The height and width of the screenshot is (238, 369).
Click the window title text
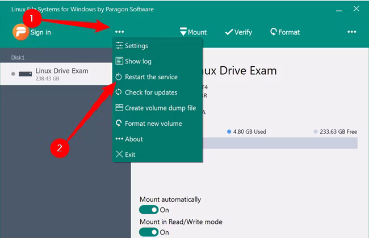82,9
